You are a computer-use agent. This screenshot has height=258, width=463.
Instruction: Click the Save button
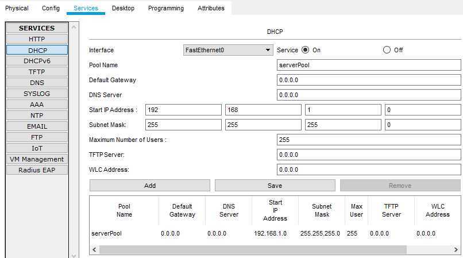coord(275,186)
